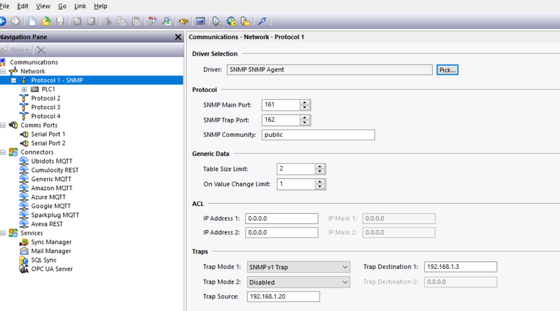This screenshot has height=311, width=560.
Task: Select Protocol 3 in the tree
Action: [x=46, y=107]
